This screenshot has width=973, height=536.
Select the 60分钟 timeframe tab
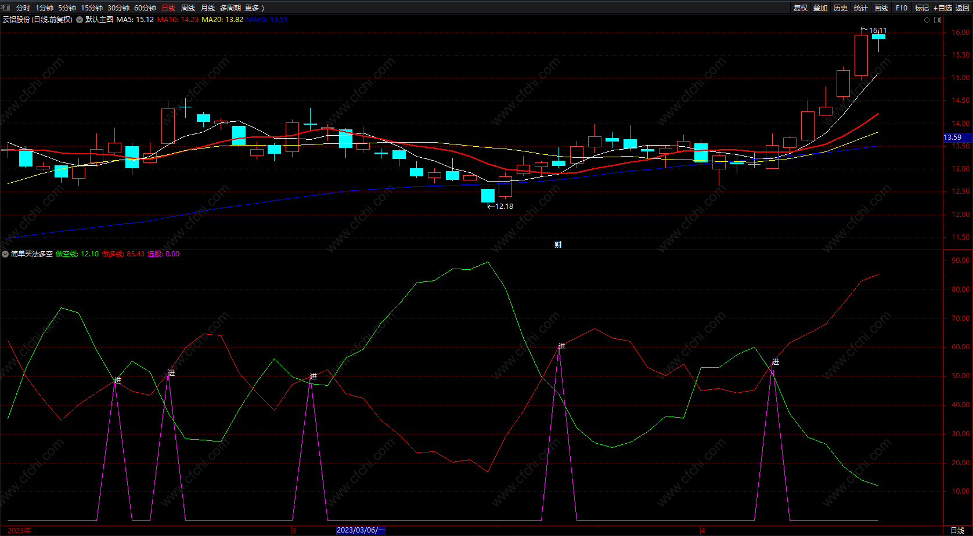point(145,8)
